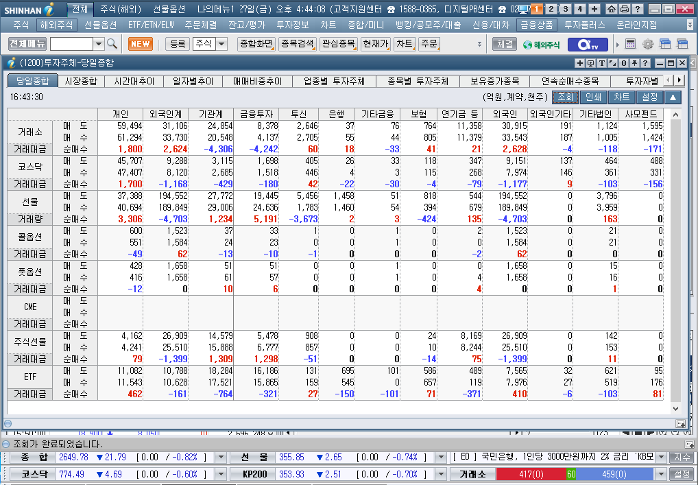698x485 pixels.
Task: Switch to virtual screen 3
Action: point(566,8)
